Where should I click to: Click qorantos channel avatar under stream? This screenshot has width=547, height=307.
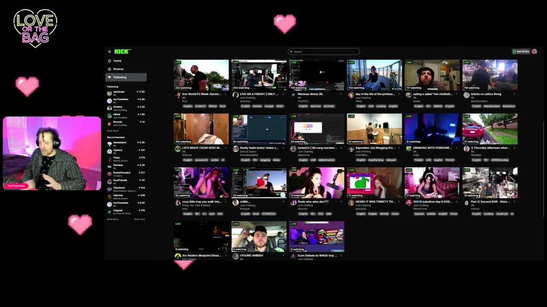point(235,95)
